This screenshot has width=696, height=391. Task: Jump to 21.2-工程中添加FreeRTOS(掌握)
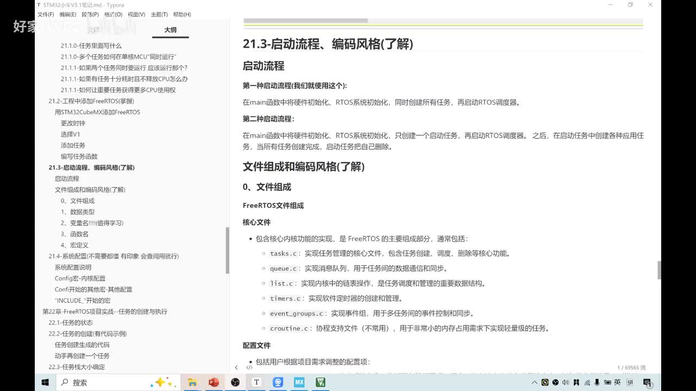tap(91, 101)
